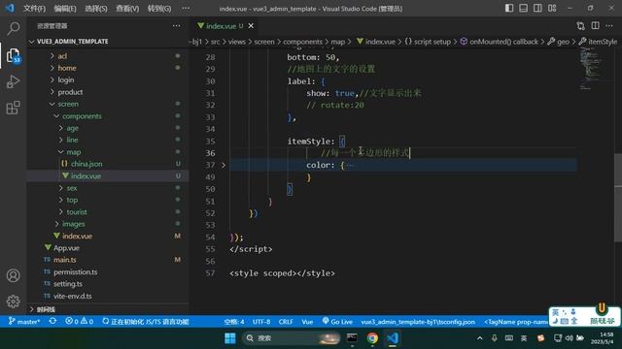Synchronize changes in status bar
Screen dimensions: 622x349
pos(52,321)
